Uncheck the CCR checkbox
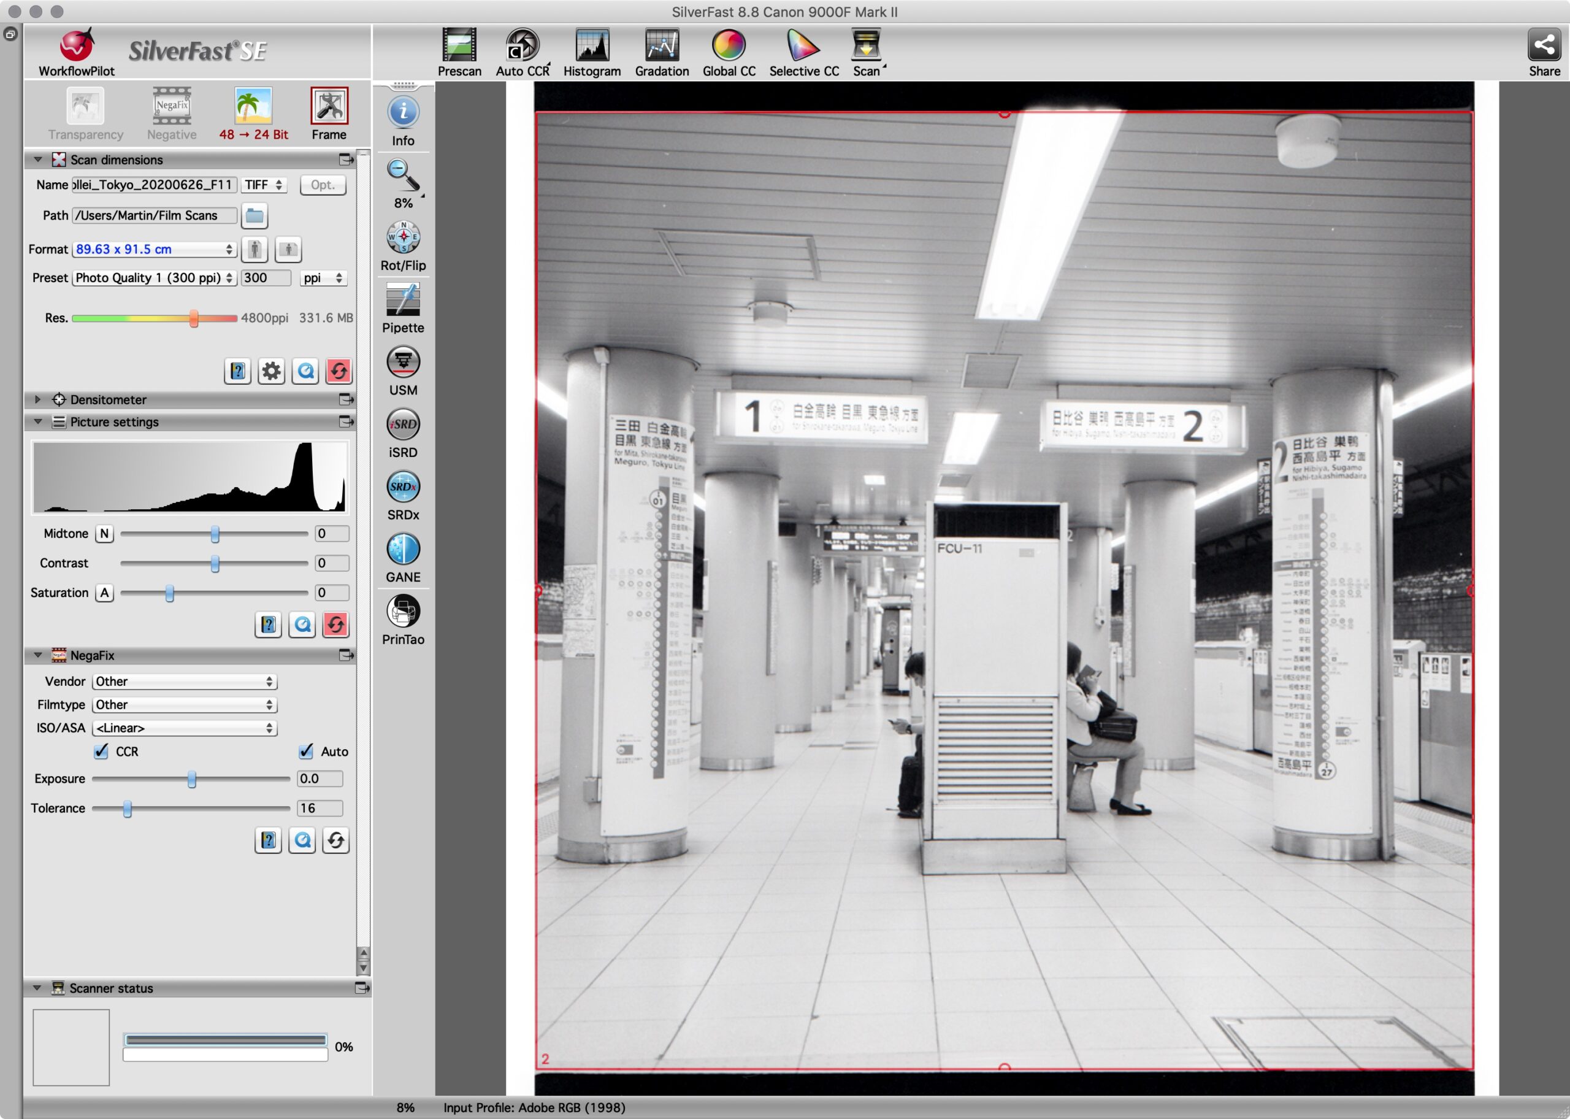The width and height of the screenshot is (1570, 1119). point(102,751)
